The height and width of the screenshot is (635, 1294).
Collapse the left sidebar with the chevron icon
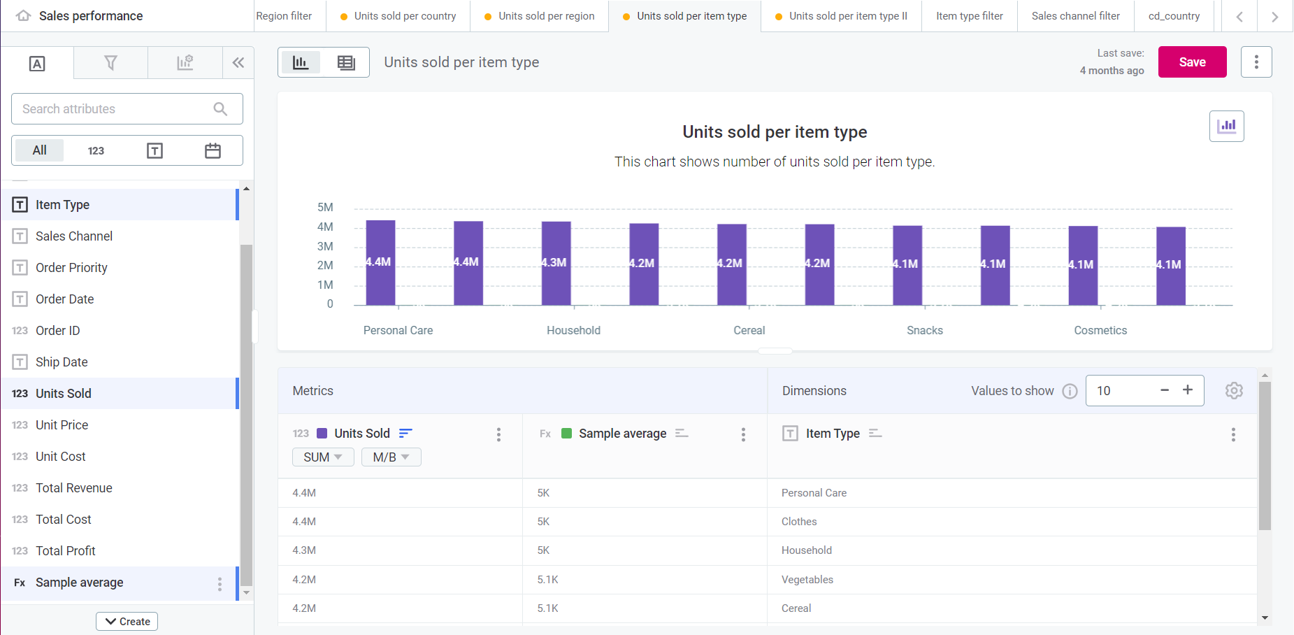[238, 62]
